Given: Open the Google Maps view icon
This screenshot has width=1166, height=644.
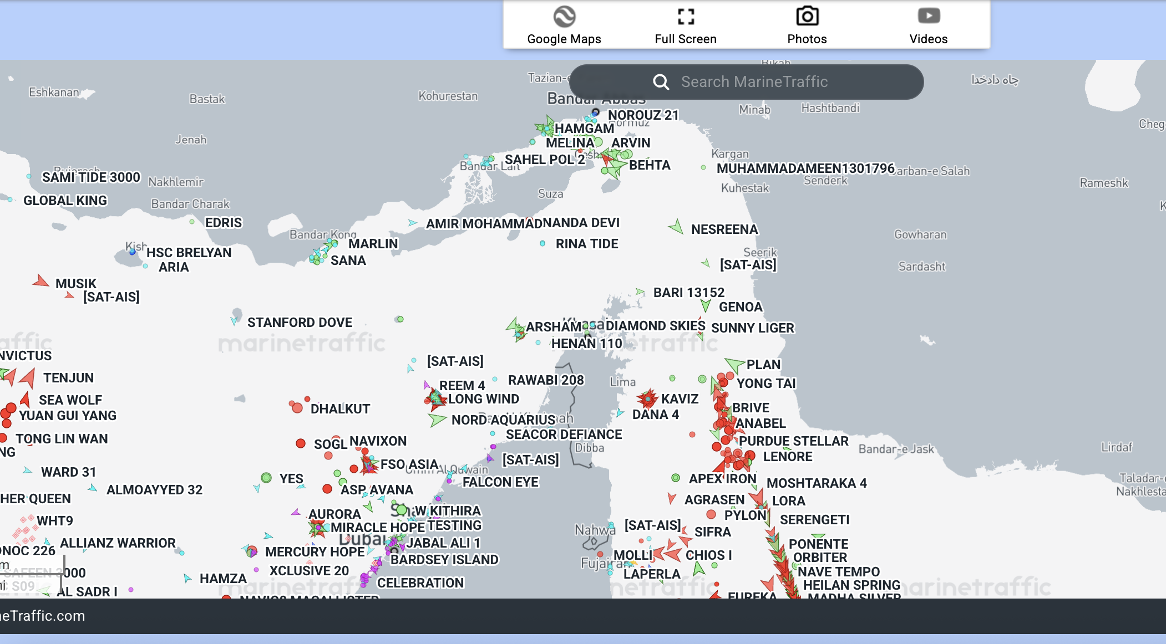Looking at the screenshot, I should pyautogui.click(x=564, y=17).
